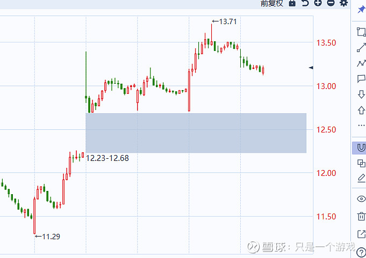Zoom out with the minus button

point(331,3)
